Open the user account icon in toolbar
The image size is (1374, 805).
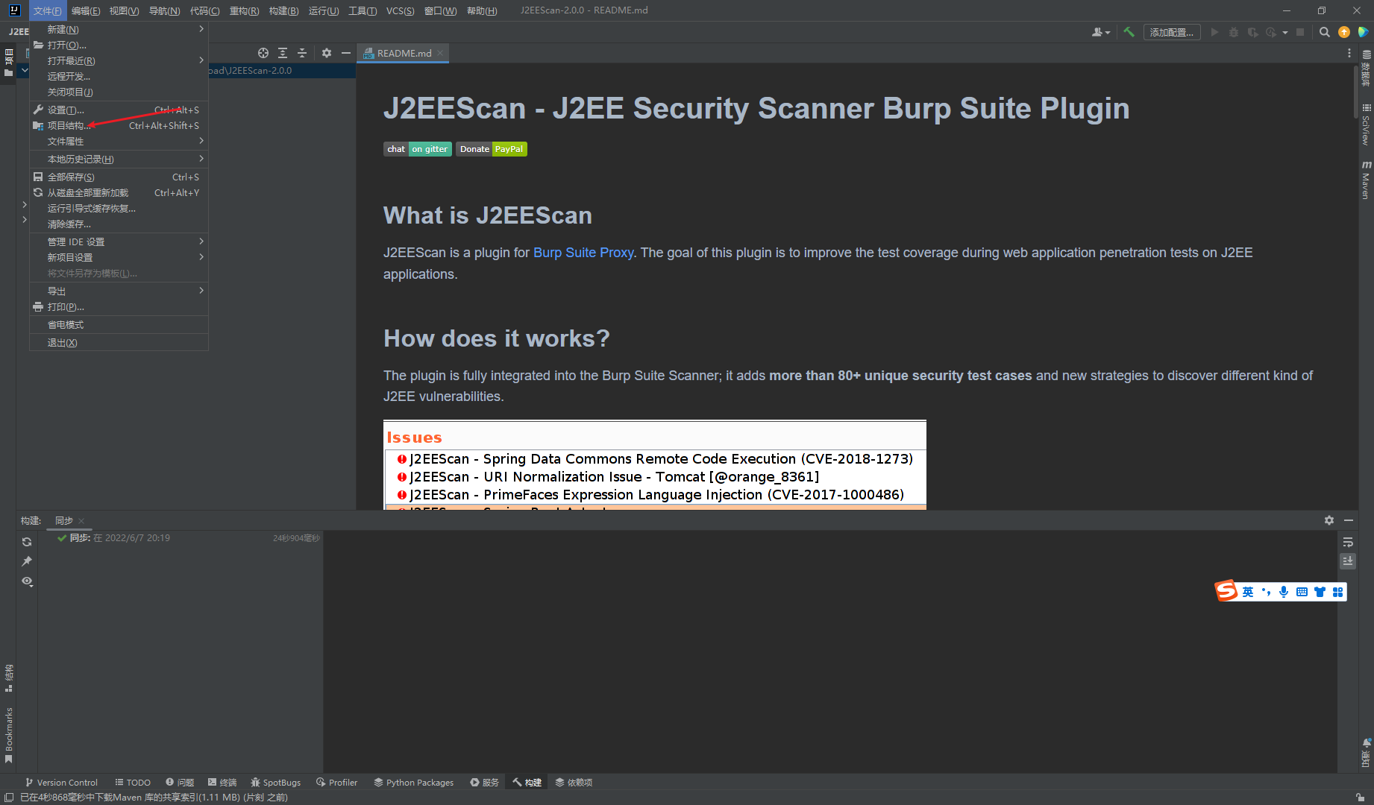[1101, 32]
